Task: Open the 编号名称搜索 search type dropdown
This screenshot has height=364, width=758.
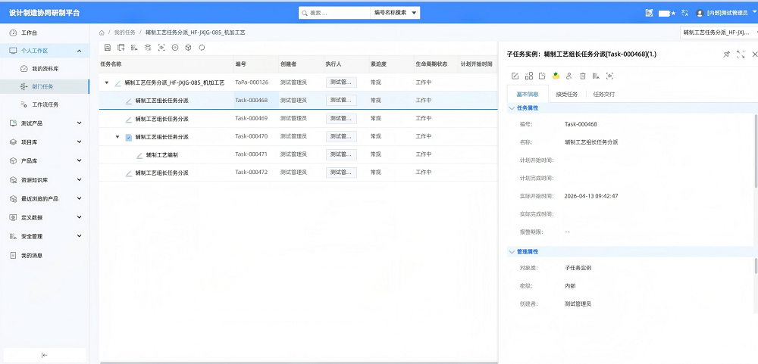Action: (395, 13)
